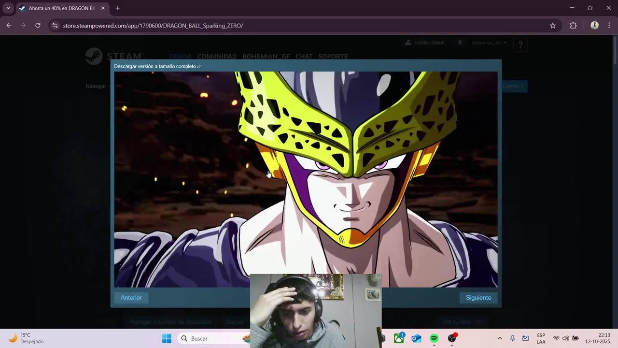This screenshot has height=348, width=618.
Task: Open a new browser tab
Action: point(118,8)
